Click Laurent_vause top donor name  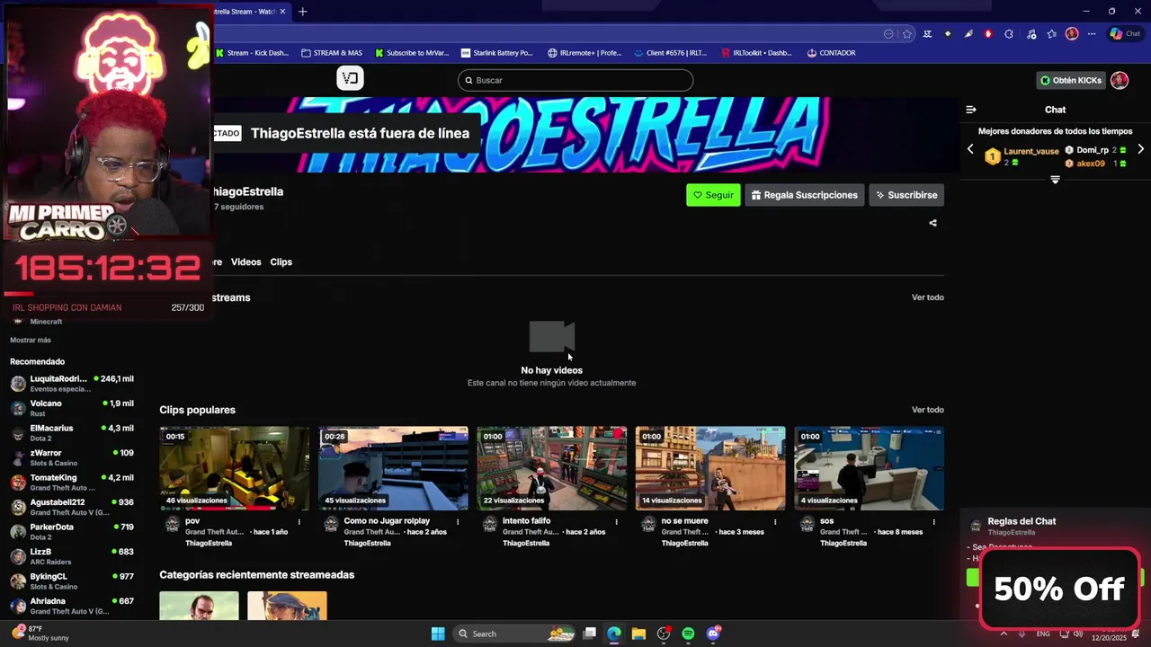[x=1031, y=151]
